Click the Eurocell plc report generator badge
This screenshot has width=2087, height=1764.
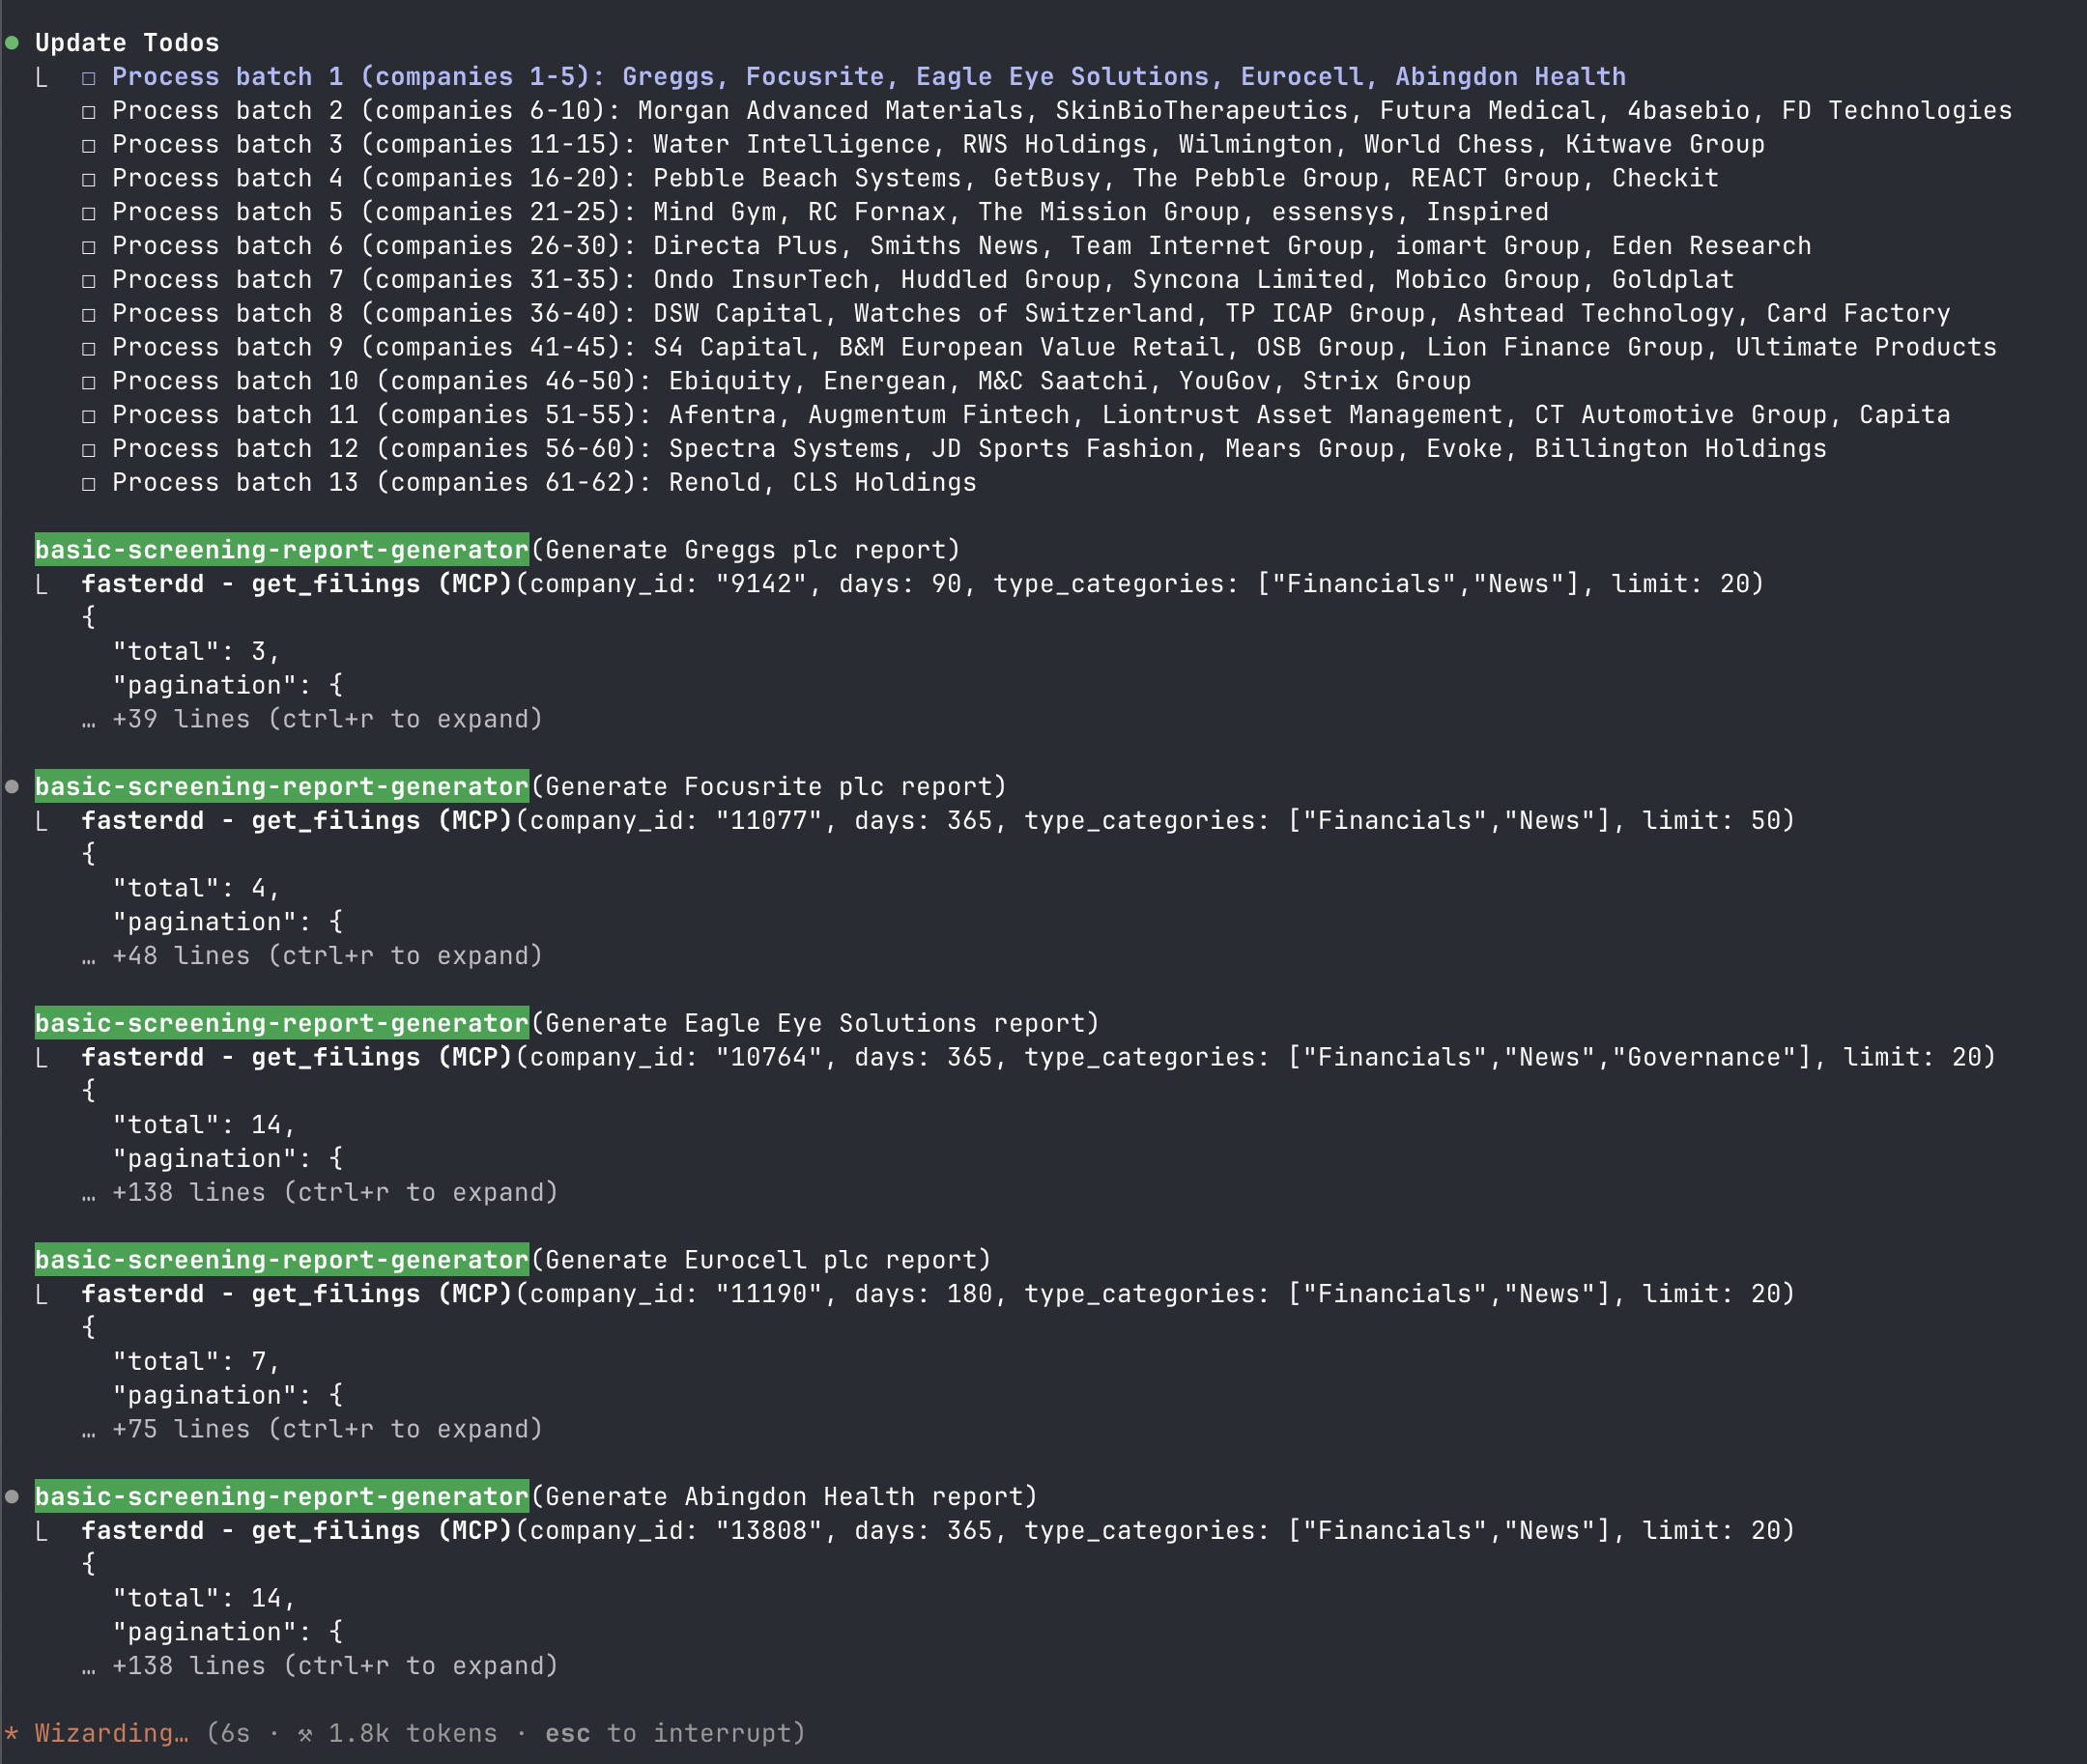280,1259
